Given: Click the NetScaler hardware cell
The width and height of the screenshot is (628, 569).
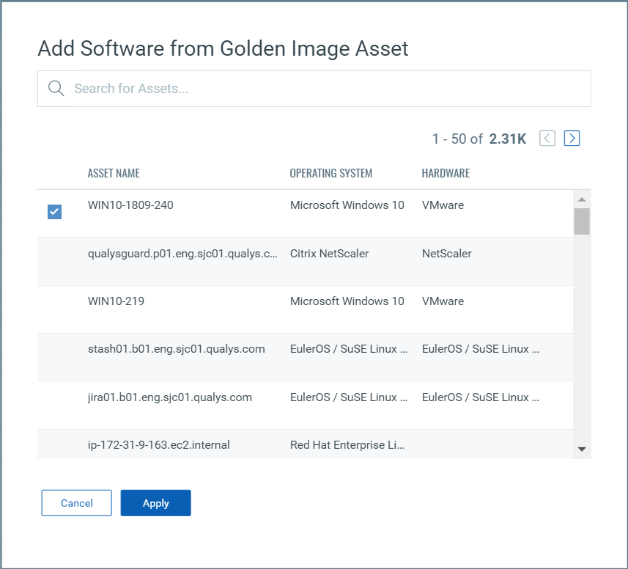Looking at the screenshot, I should (446, 253).
